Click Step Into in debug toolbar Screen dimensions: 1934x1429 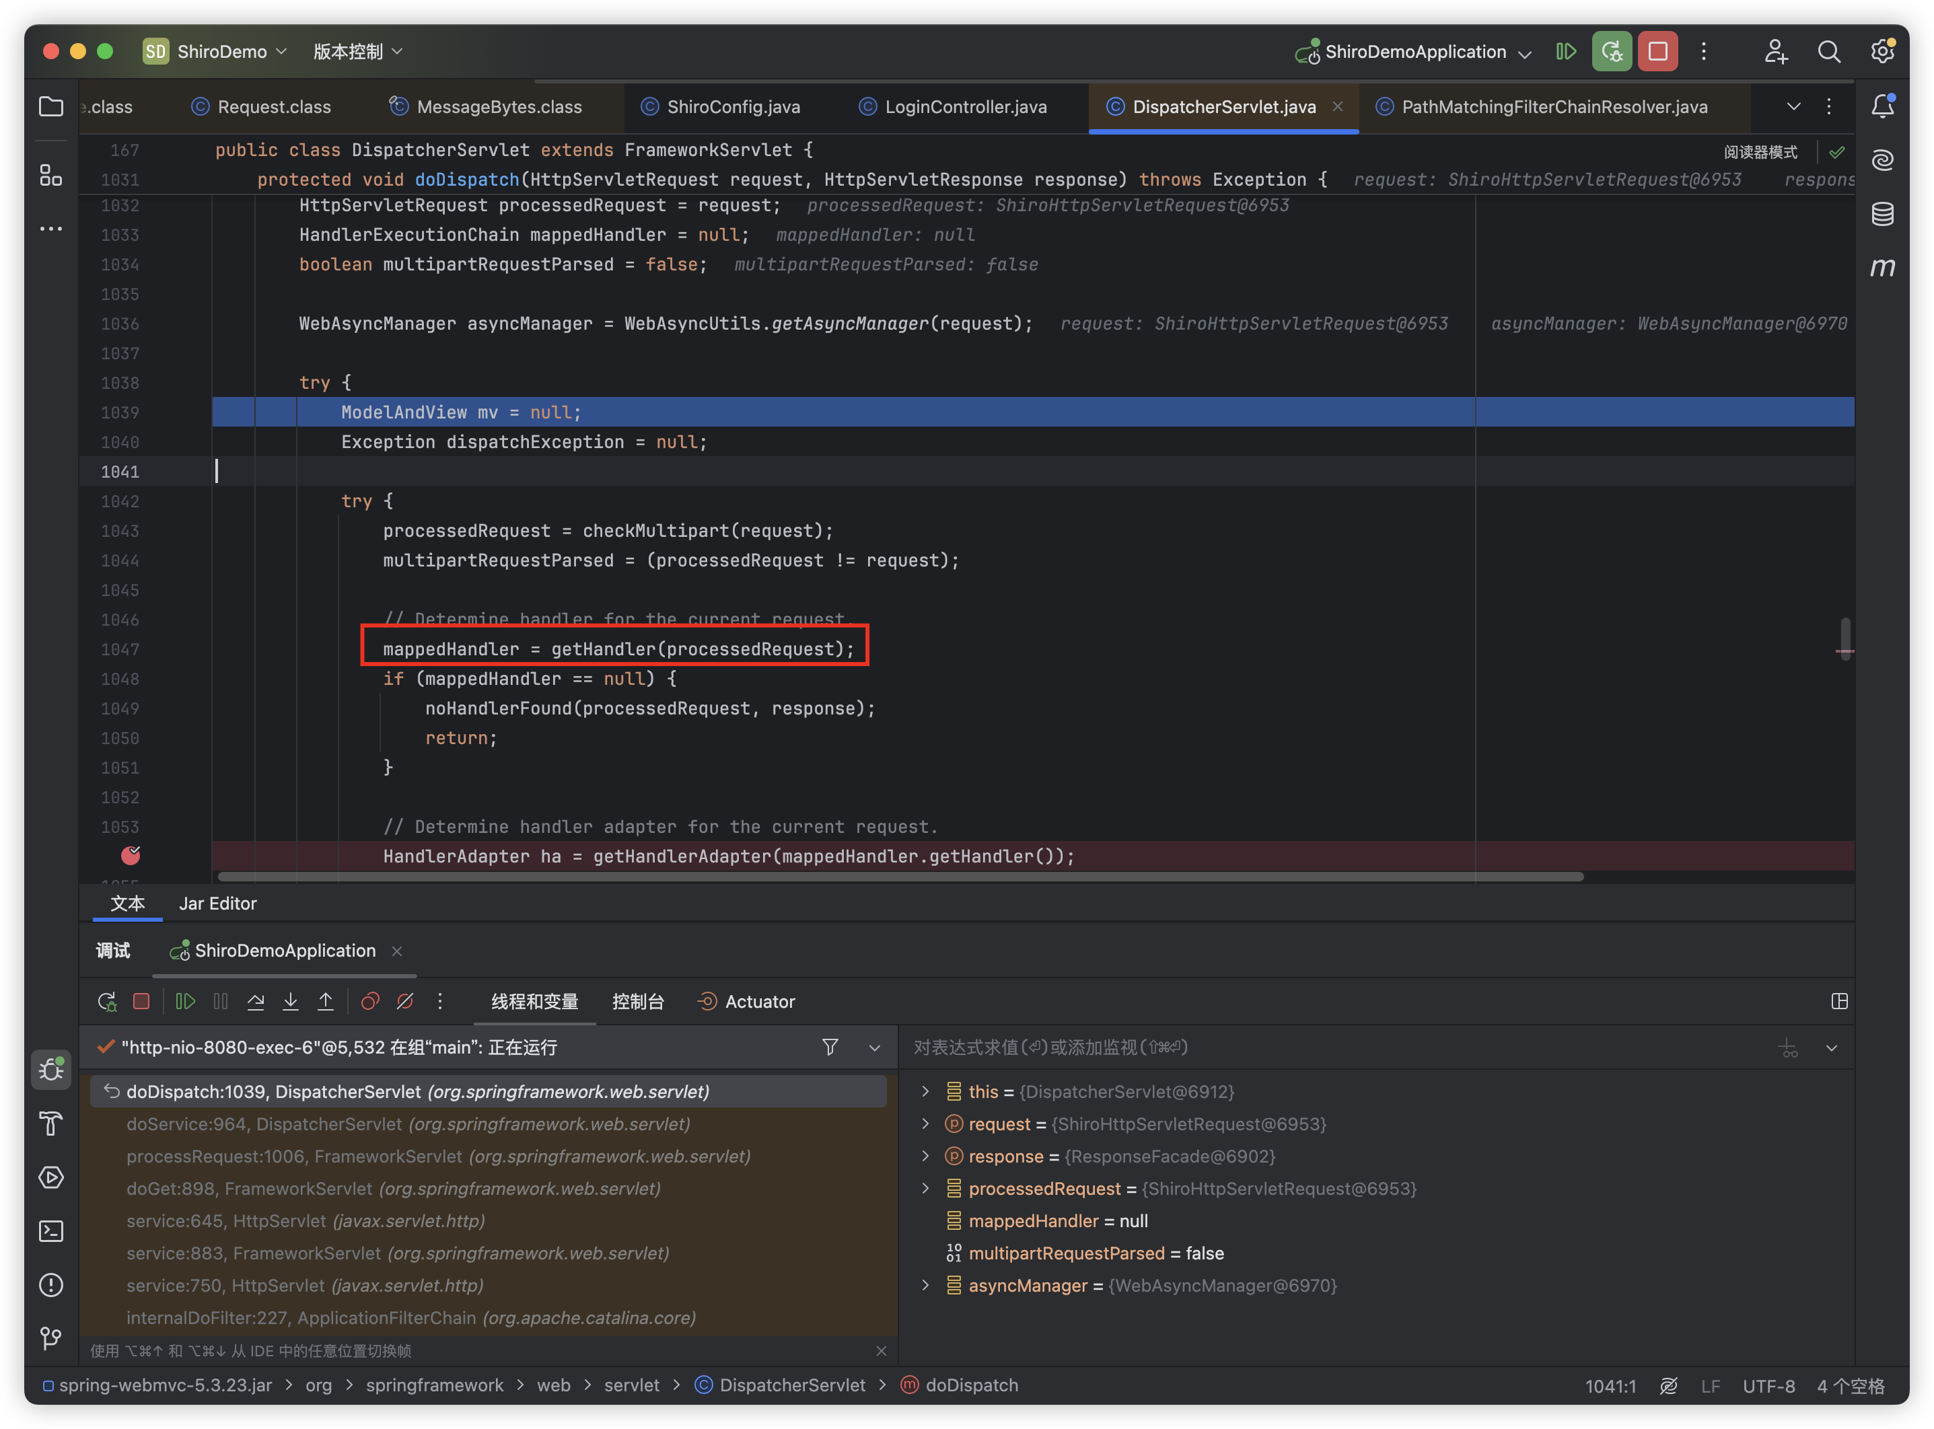(x=291, y=1001)
